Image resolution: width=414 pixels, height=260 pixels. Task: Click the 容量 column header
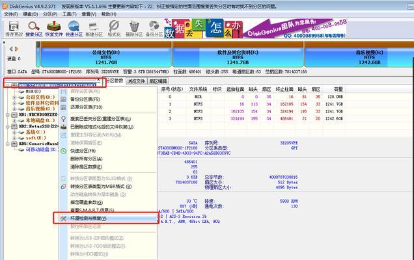(x=338, y=90)
